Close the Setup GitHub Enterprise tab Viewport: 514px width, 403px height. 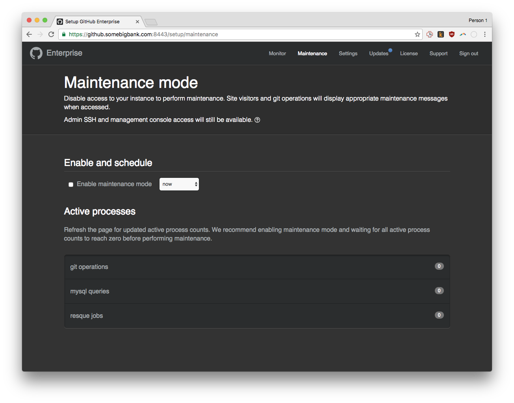pos(137,22)
